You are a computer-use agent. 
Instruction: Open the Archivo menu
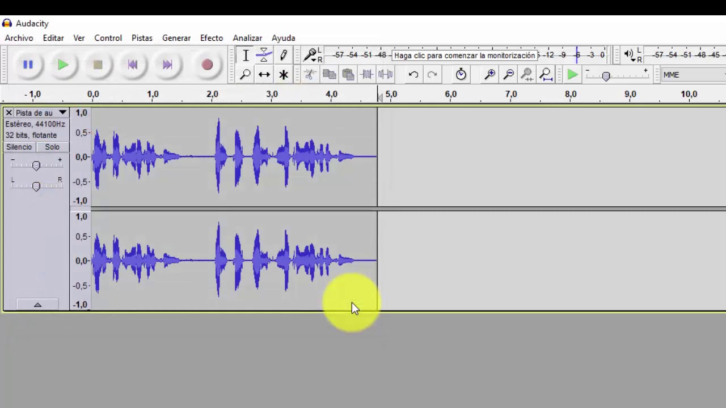pos(19,38)
